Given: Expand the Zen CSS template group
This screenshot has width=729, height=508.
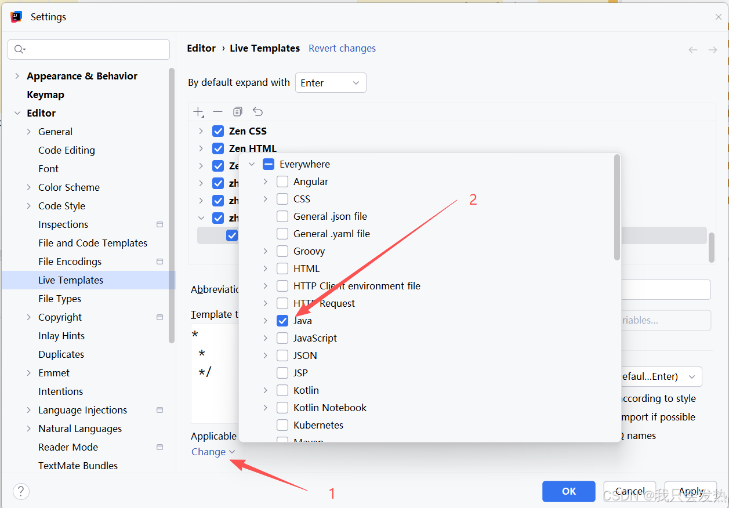Looking at the screenshot, I should pos(201,131).
